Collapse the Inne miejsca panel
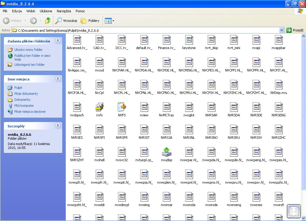The image size is (306, 221). coord(58,78)
